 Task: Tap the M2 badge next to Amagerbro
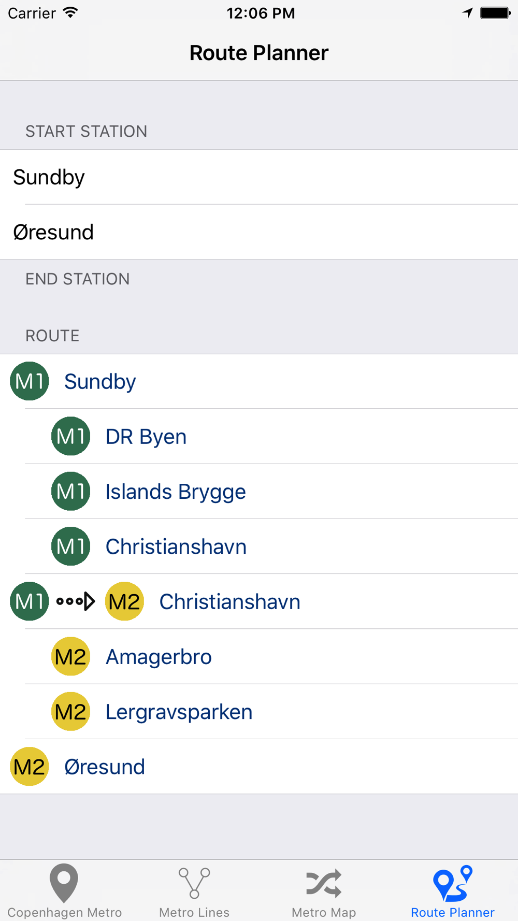click(x=71, y=656)
